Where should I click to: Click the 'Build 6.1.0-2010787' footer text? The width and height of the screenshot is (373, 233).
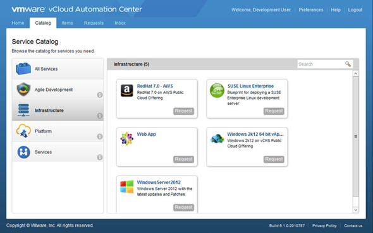287,225
